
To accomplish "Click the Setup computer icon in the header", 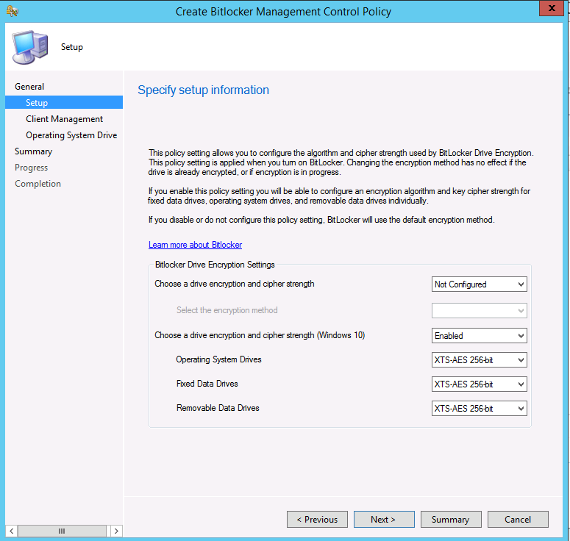I will tap(30, 47).
